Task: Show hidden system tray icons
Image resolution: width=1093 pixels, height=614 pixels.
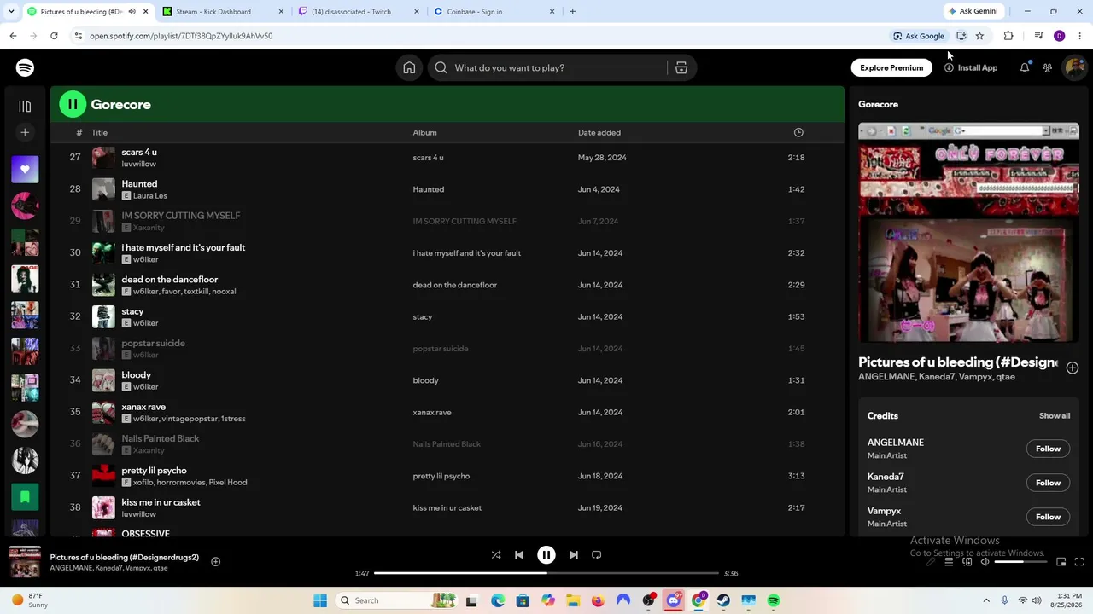Action: (986, 600)
